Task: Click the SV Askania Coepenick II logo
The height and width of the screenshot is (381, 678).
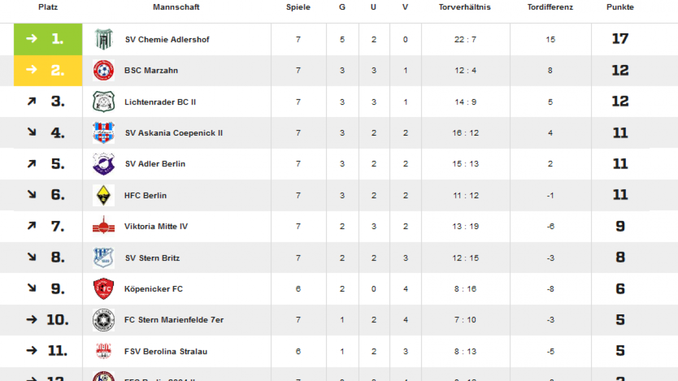Action: 103,133
